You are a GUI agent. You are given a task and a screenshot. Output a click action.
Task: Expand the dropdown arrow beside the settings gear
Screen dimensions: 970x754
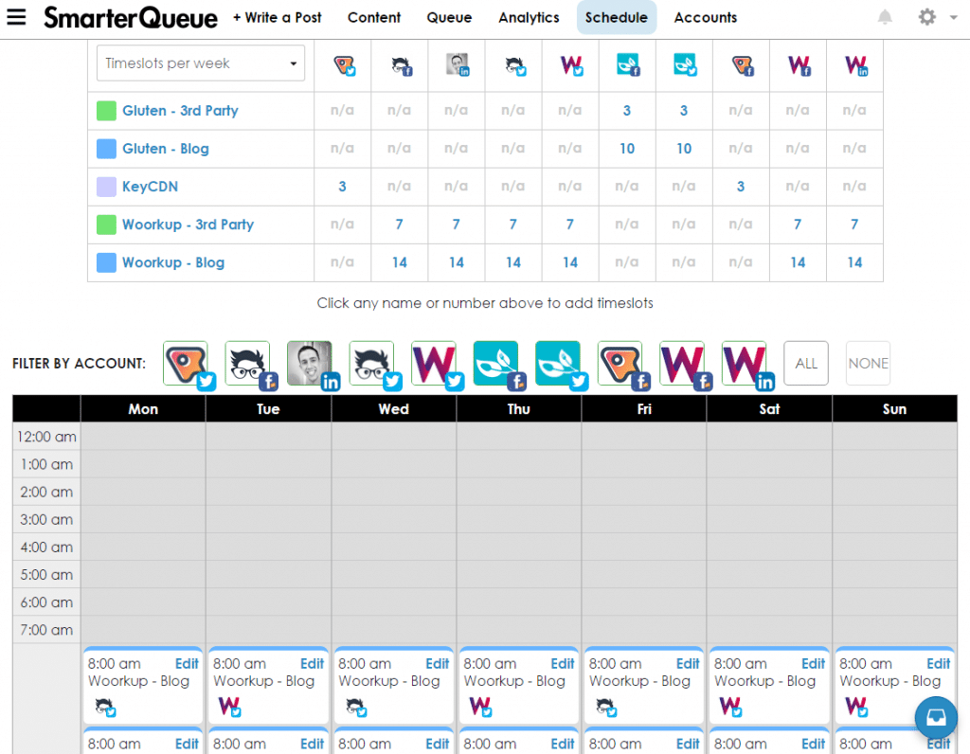[953, 18]
